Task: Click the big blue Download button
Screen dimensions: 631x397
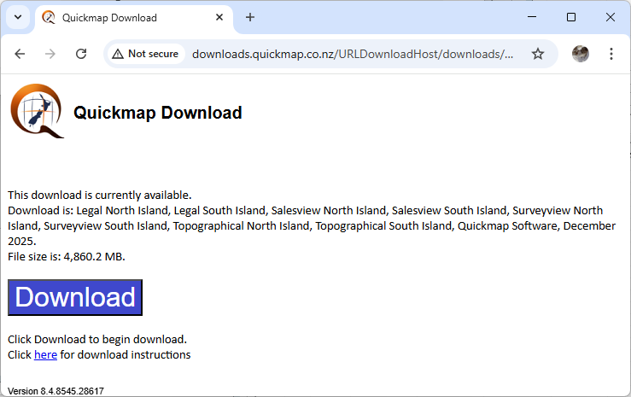Action: (75, 297)
